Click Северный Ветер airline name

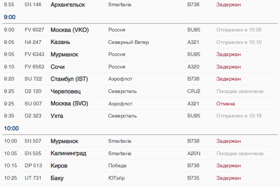point(128,42)
